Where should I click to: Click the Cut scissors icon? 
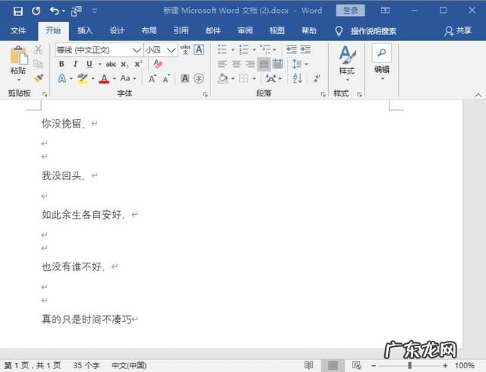[x=38, y=49]
